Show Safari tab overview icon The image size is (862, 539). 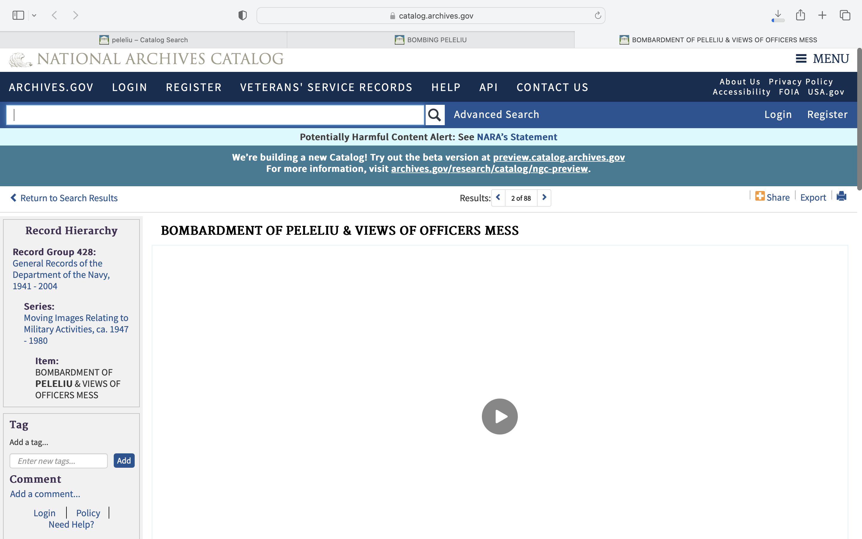[x=845, y=15]
